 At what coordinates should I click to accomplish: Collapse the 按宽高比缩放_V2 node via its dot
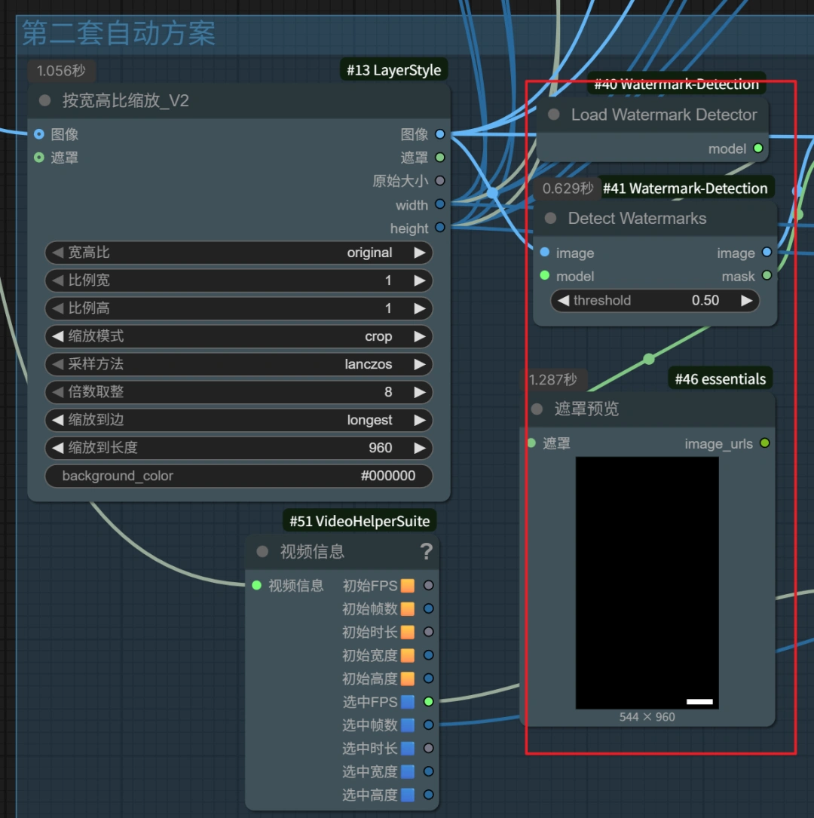44,100
